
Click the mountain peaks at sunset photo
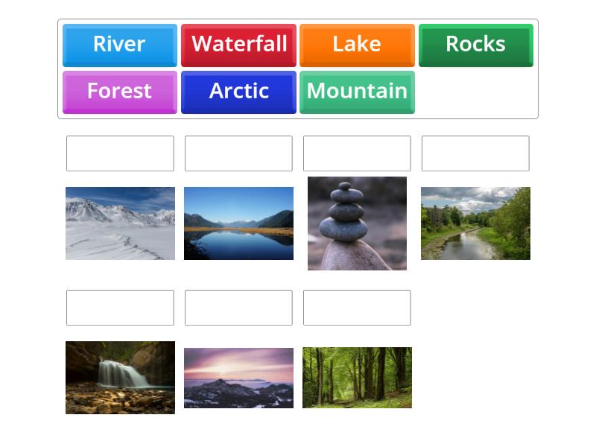(x=238, y=378)
